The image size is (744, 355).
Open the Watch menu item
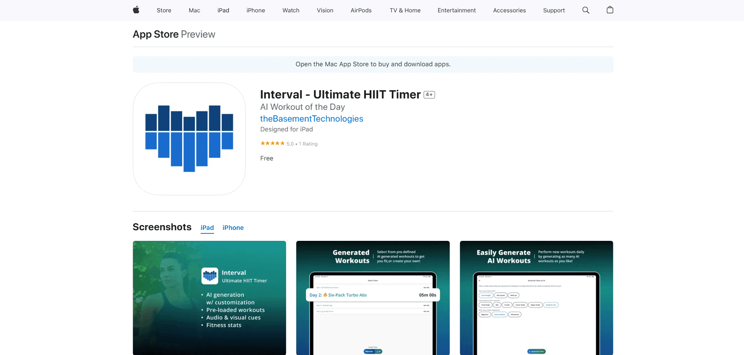(x=291, y=10)
